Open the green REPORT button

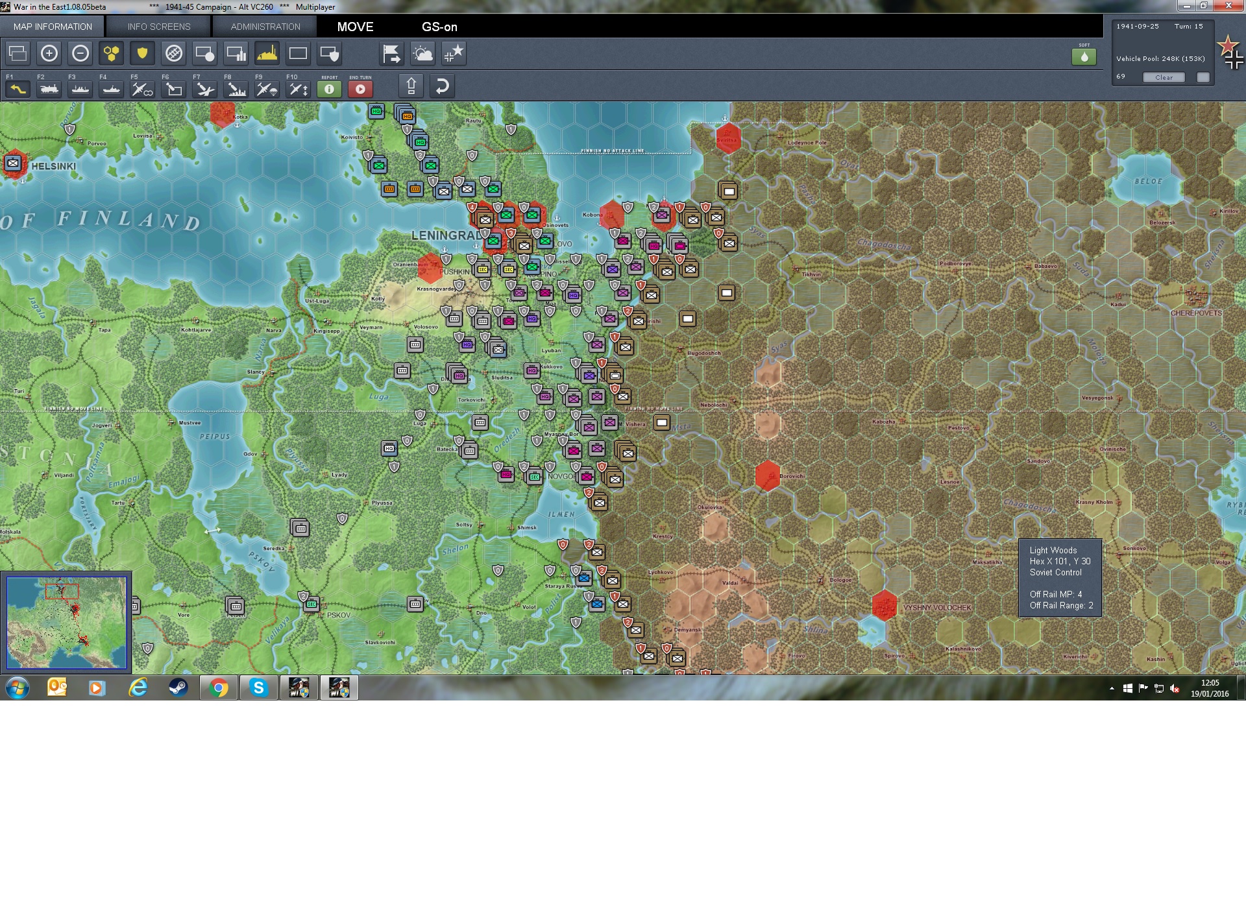coord(330,89)
